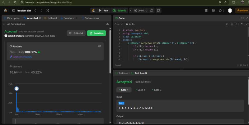
Task: Close the Accepted tab
Action: [40, 18]
